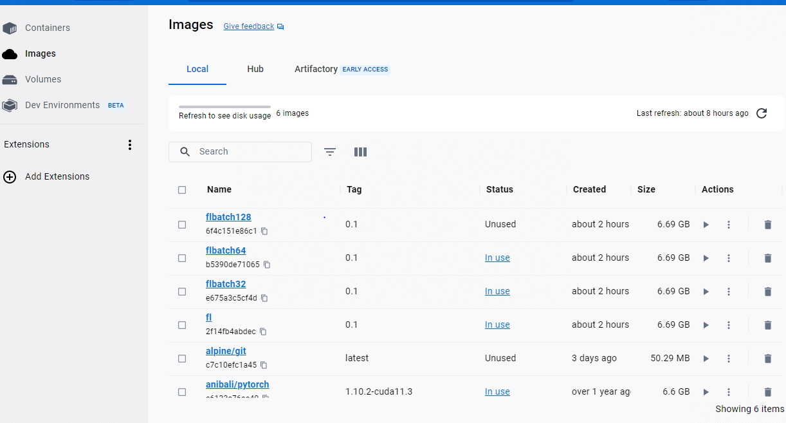
Task: Click the Give feedback link
Action: coord(249,26)
